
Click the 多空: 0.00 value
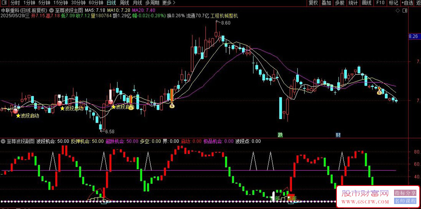[150, 141]
